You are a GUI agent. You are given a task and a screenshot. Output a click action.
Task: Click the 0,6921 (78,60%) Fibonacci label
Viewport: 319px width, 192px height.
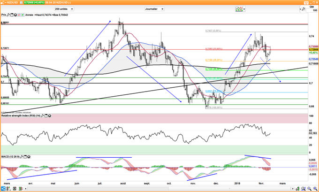point(214,91)
